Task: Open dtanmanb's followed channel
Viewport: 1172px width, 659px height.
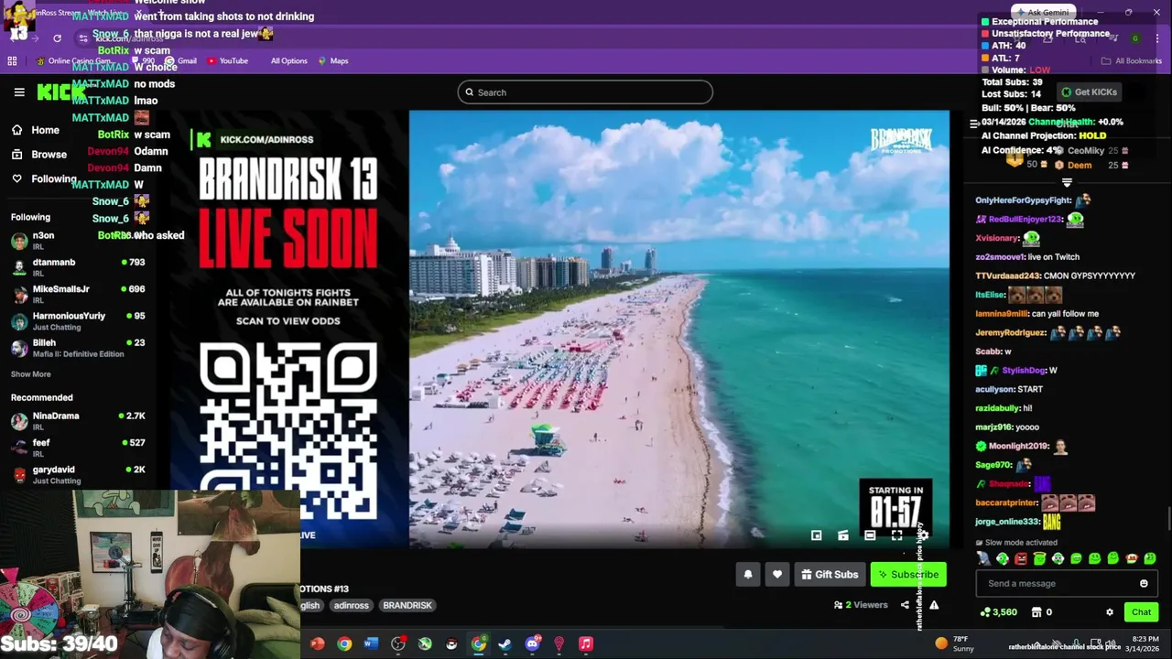Action: pos(78,267)
